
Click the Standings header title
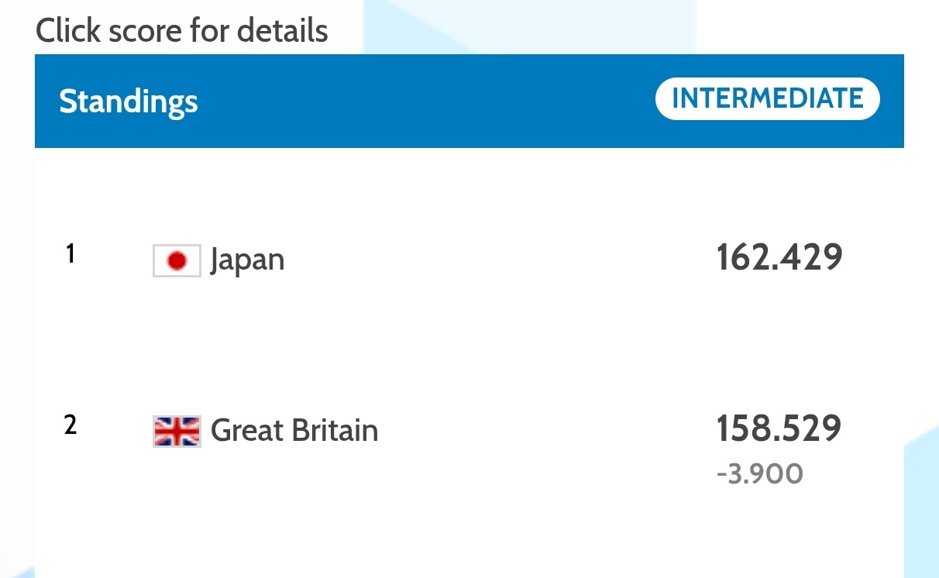pos(129,101)
